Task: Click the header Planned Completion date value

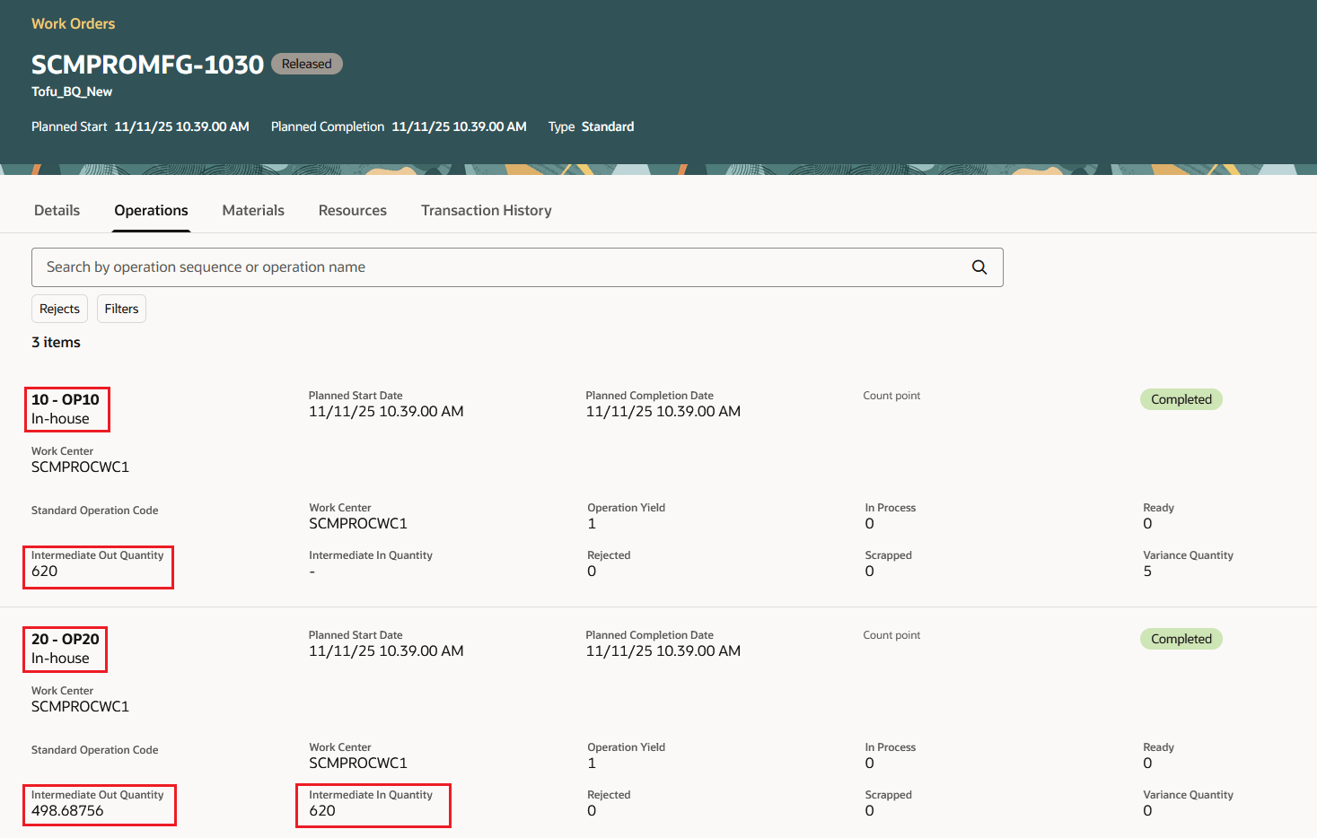Action: [459, 127]
